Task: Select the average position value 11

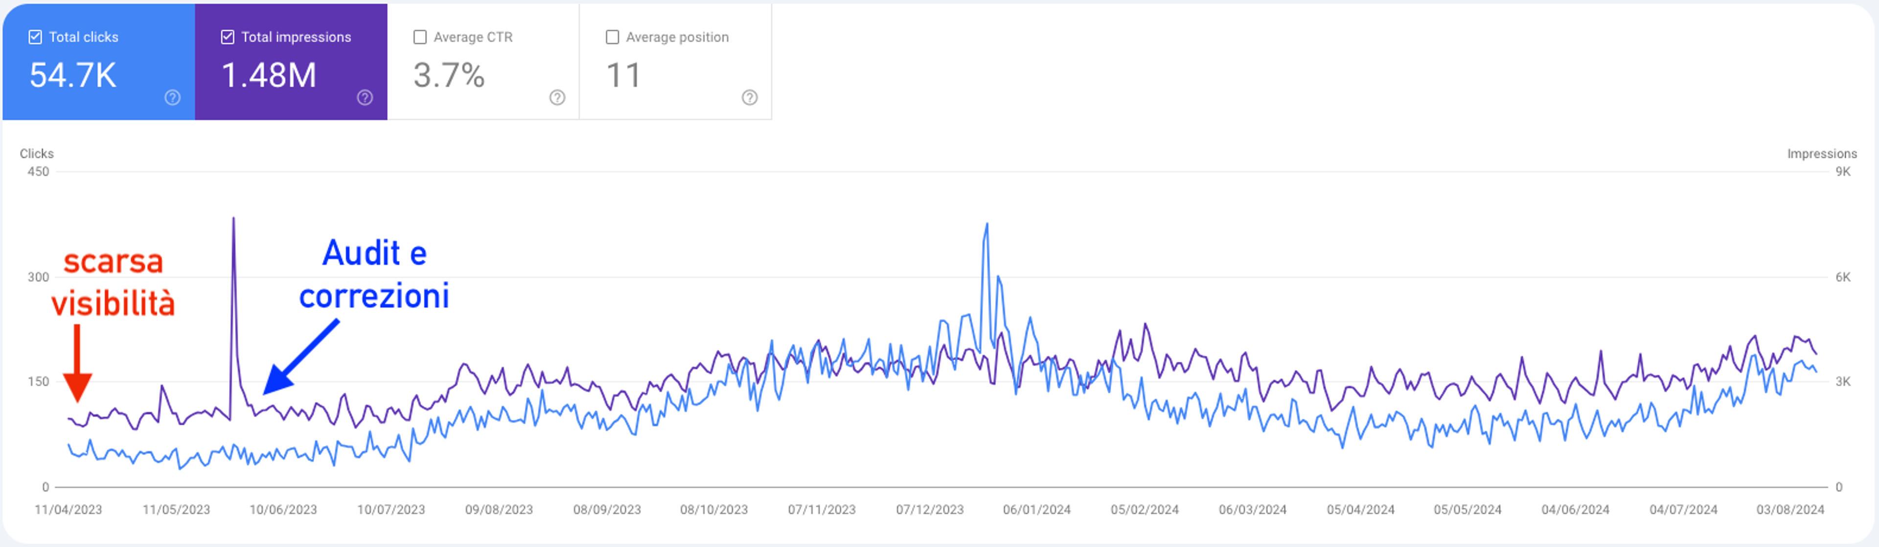Action: coord(624,75)
